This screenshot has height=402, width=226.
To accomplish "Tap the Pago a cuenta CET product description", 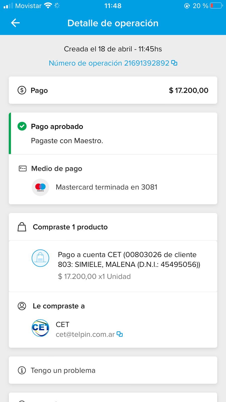I will (129, 260).
